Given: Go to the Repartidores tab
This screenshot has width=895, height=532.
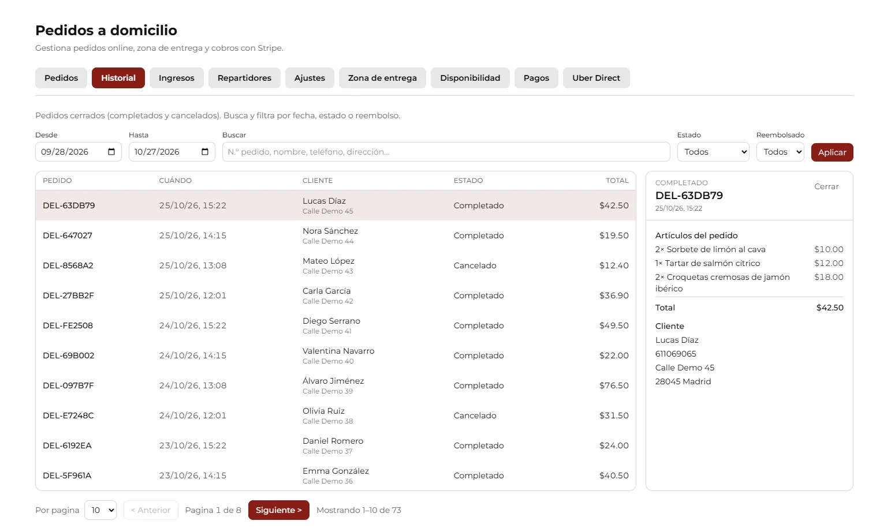Looking at the screenshot, I should pyautogui.click(x=244, y=78).
